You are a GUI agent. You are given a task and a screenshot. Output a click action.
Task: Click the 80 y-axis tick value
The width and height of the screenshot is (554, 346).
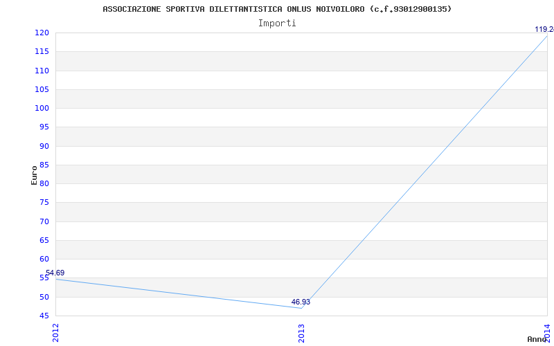[x=44, y=183]
